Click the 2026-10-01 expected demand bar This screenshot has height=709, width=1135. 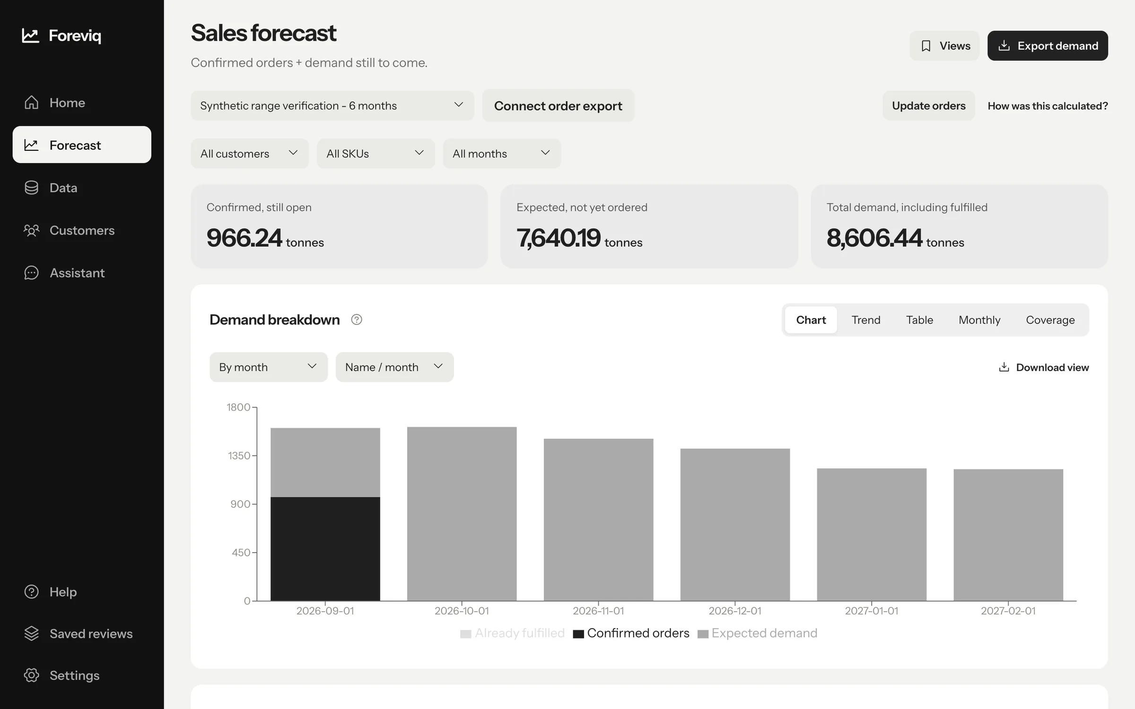(x=462, y=514)
